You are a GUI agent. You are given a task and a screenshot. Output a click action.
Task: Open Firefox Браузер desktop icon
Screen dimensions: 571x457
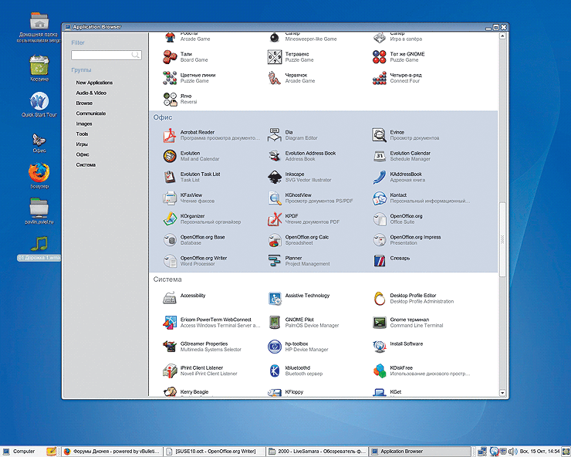coord(39,172)
